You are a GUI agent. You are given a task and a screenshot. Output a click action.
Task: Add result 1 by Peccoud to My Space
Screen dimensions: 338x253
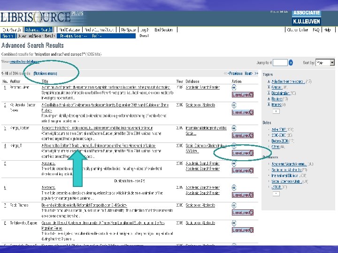[x=234, y=87]
